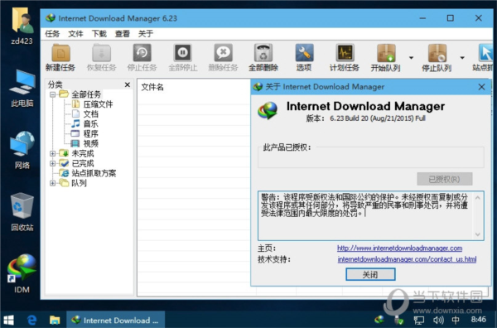The width and height of the screenshot is (497, 328).
Task: Click the 文件名 column header
Action: tap(152, 87)
